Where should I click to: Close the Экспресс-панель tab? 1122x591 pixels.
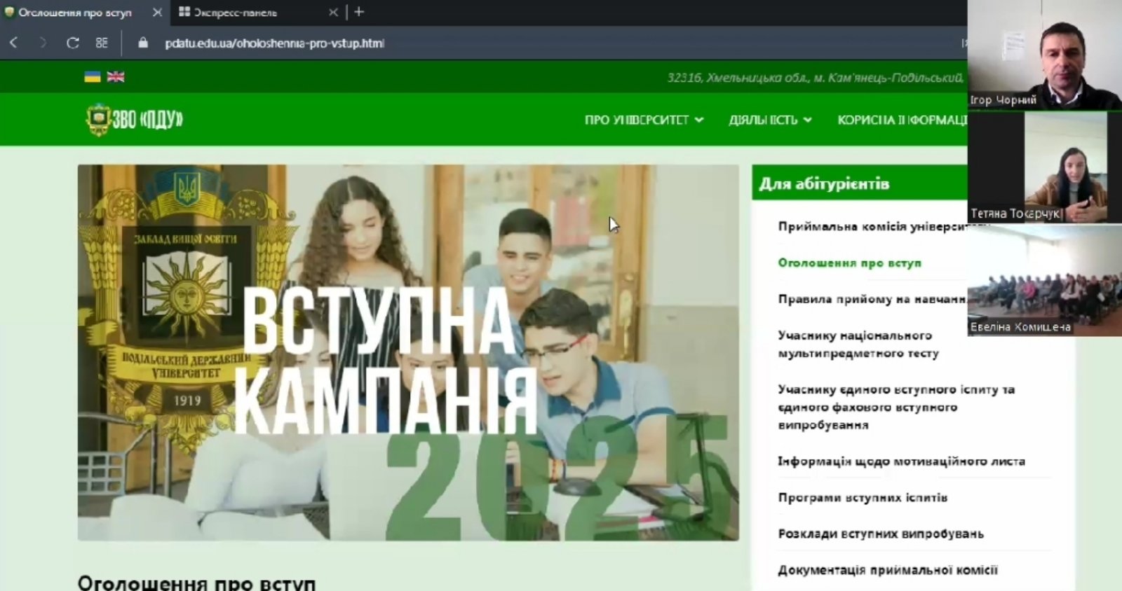coord(333,13)
